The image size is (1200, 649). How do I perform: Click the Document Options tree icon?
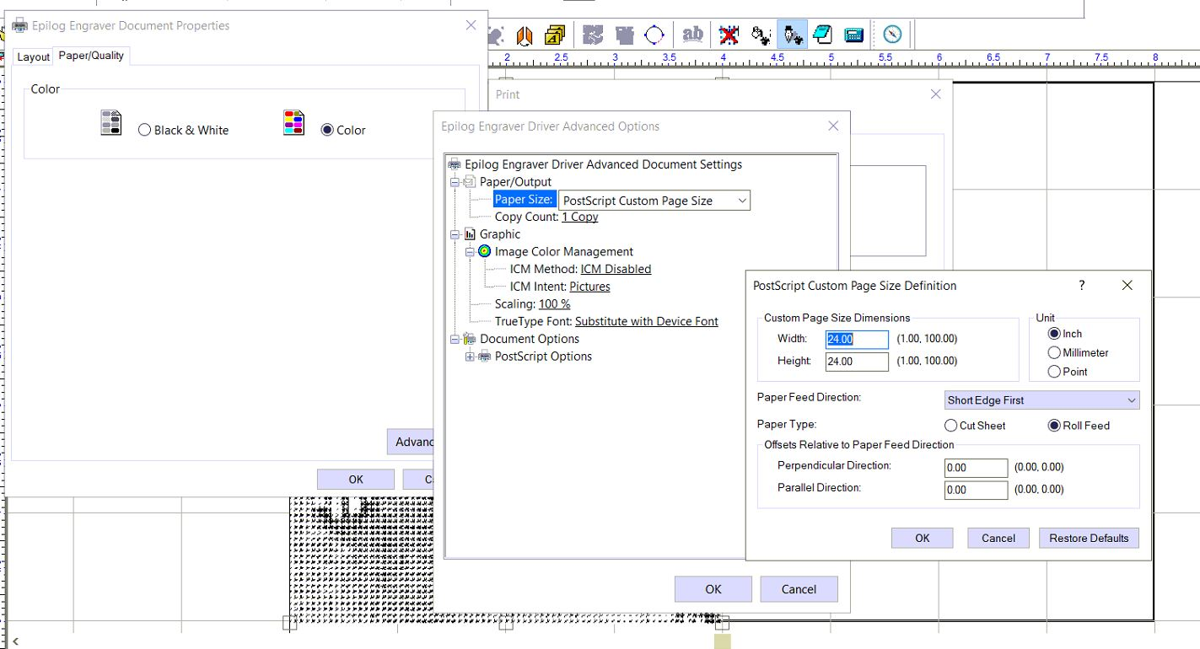point(470,339)
